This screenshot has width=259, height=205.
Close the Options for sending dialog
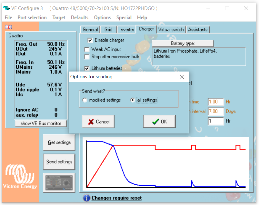click(182, 77)
